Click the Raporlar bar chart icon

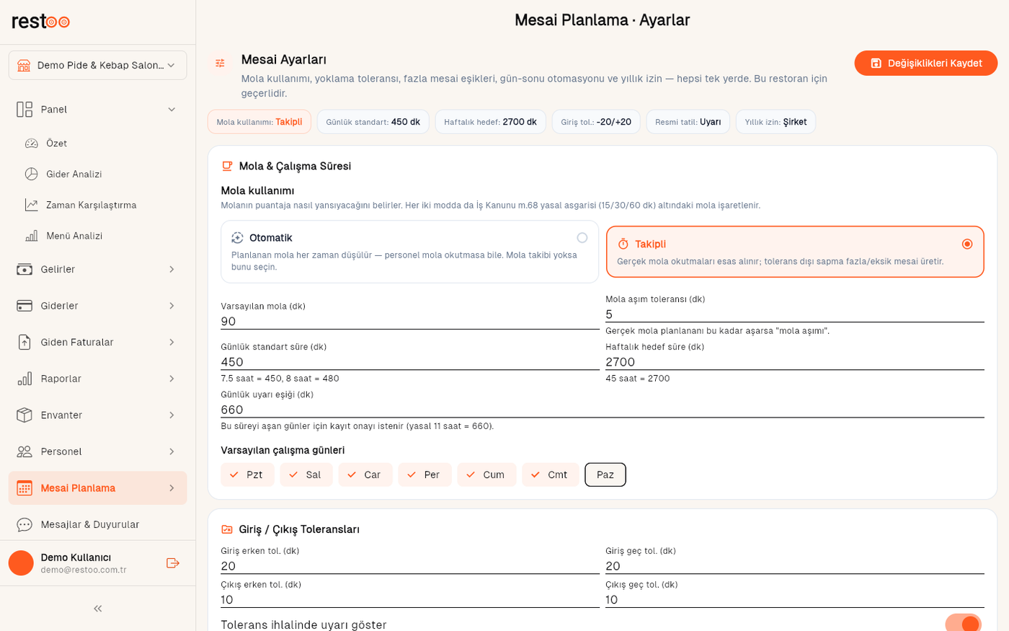point(25,379)
